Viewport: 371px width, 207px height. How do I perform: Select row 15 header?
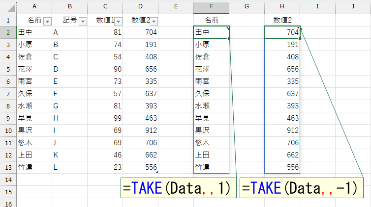8,192
